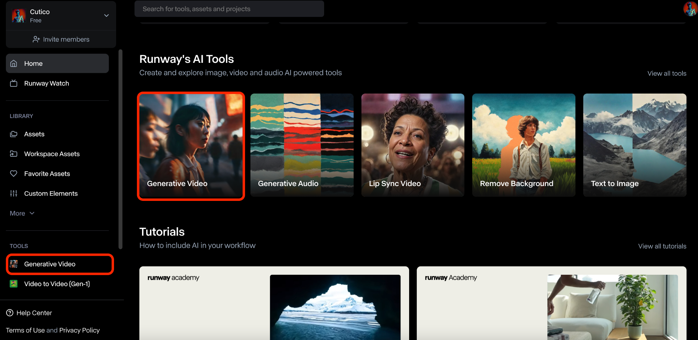The height and width of the screenshot is (340, 698).
Task: Click the Video to Video Gen-1 icon
Action: [14, 284]
